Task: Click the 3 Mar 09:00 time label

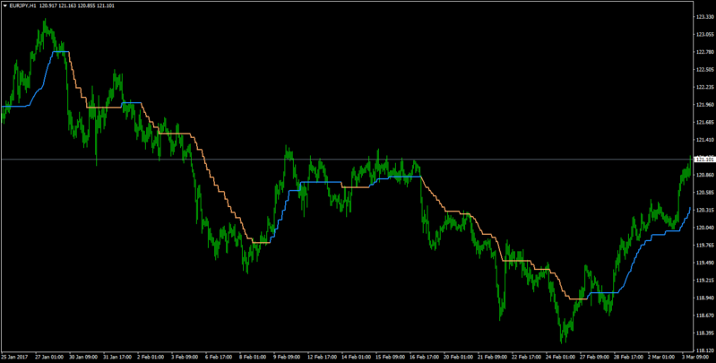Action: click(x=696, y=357)
